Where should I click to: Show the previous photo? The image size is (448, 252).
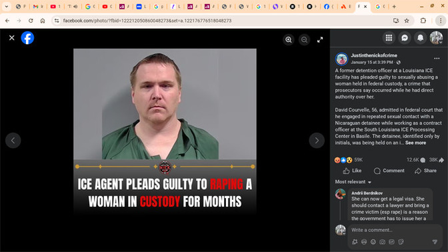(x=13, y=140)
